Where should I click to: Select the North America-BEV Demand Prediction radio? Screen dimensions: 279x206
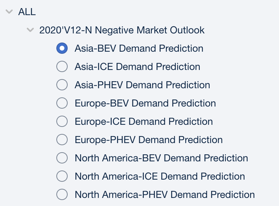[62, 158]
